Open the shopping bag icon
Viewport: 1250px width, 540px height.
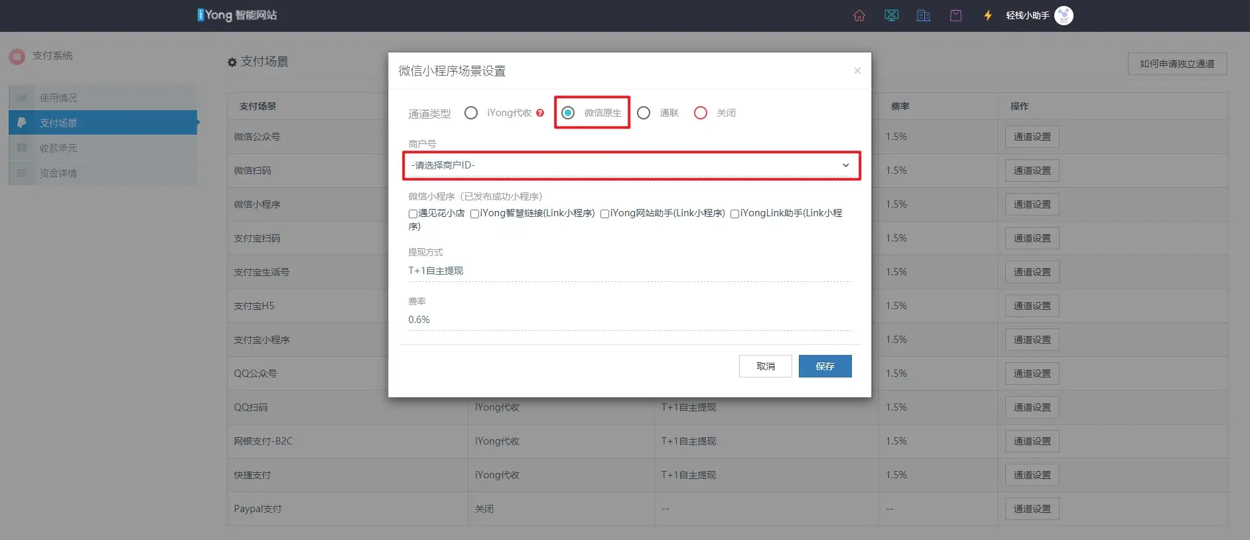tap(955, 15)
